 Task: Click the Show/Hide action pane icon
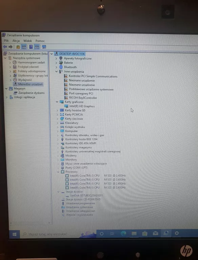[x=37, y=47]
